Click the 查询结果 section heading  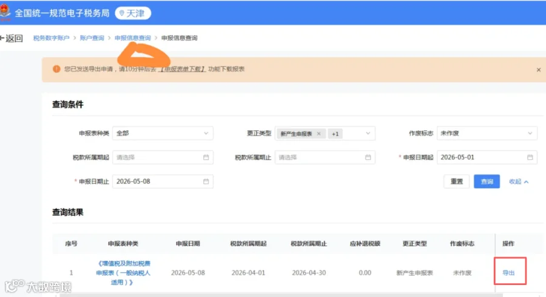point(67,212)
